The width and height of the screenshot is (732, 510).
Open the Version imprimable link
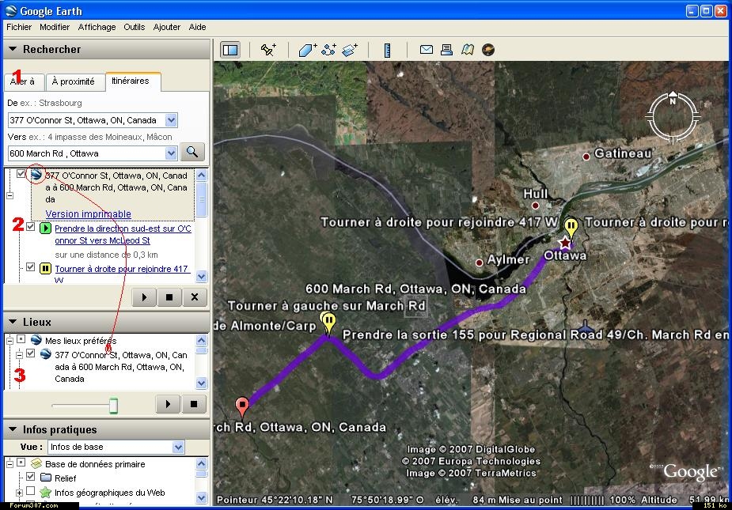88,213
